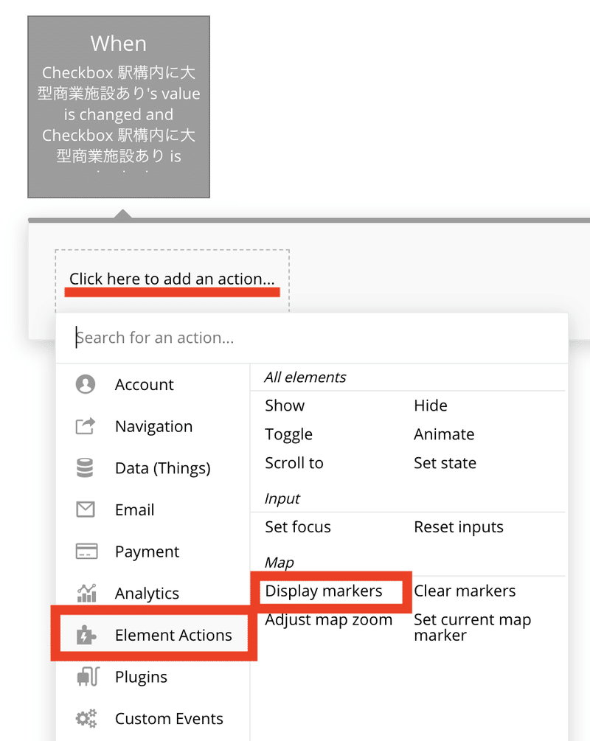Click the Navigation arrow icon
This screenshot has height=741, width=590.
click(86, 425)
